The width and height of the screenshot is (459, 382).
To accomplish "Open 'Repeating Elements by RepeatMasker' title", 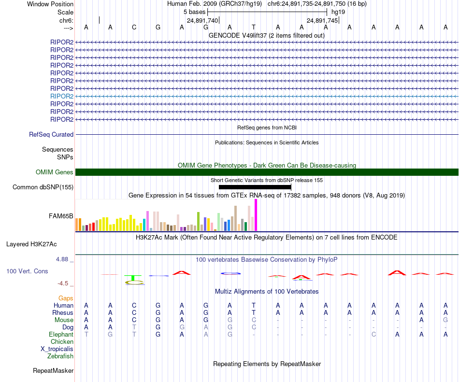I will pos(267,364).
